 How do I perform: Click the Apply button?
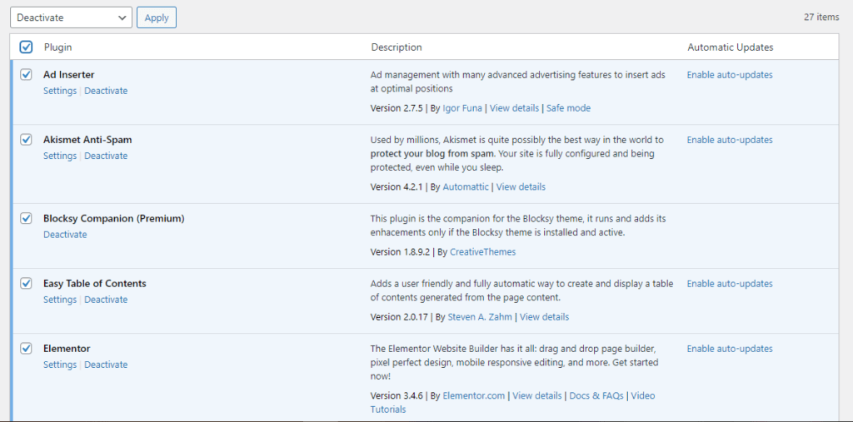[157, 17]
